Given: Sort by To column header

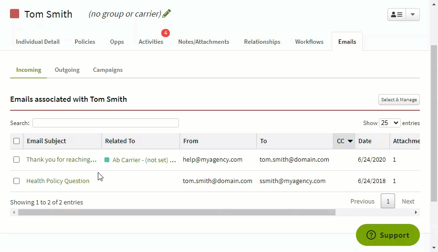Looking at the screenshot, I should click(295, 141).
